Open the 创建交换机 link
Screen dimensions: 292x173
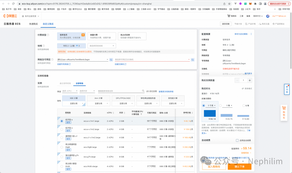pyautogui.click(x=121, y=64)
